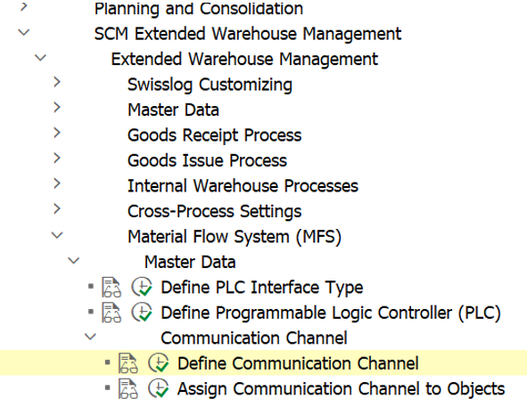
Task: Open documentation icon for Define Programmable Logic Controller
Action: coord(111,313)
